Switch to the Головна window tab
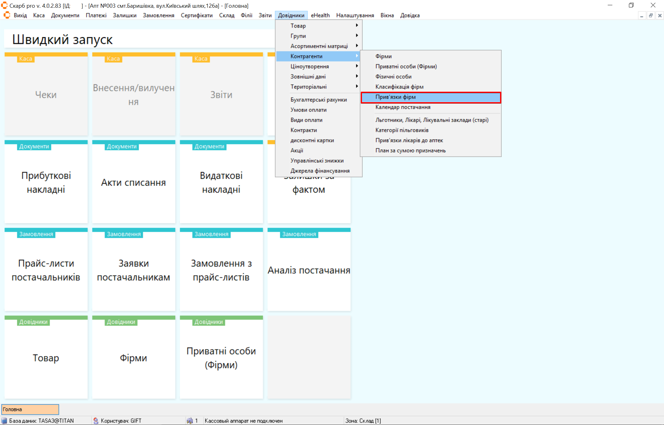 (x=30, y=409)
